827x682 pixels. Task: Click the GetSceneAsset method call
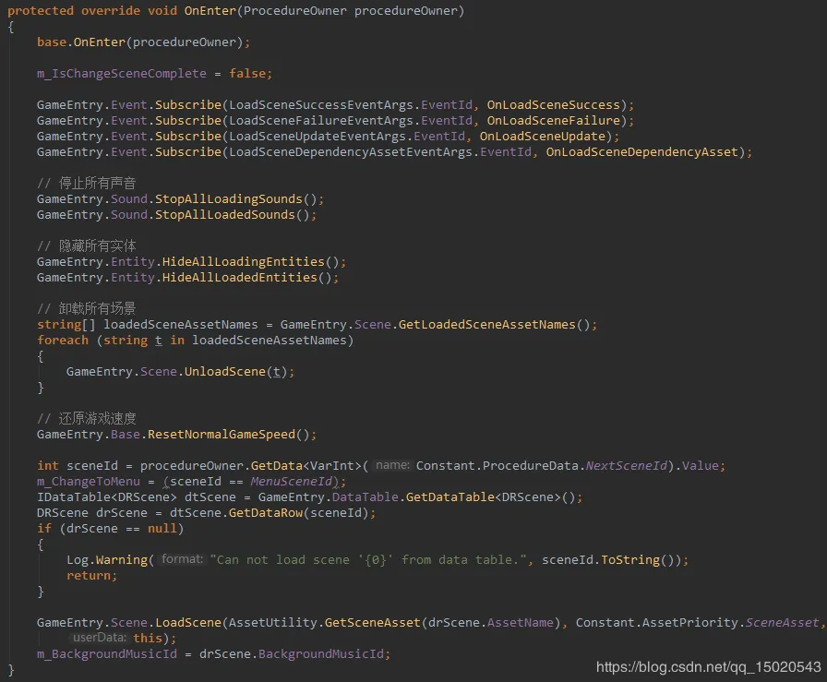[372, 623]
